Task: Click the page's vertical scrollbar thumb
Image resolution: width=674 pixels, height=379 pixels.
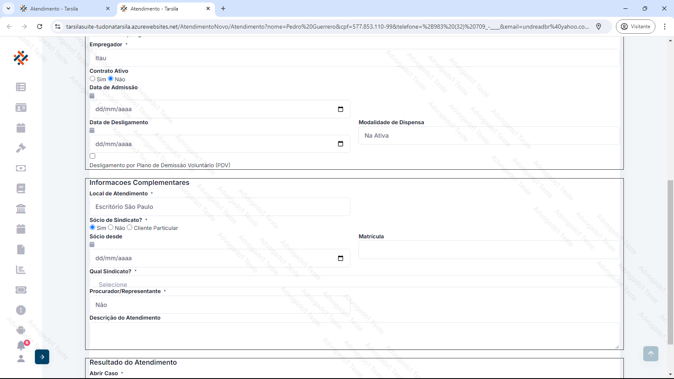Action: 670,261
